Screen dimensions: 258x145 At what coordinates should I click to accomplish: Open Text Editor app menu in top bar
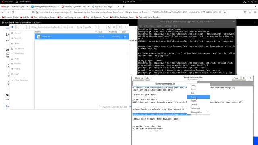click(23, 2)
